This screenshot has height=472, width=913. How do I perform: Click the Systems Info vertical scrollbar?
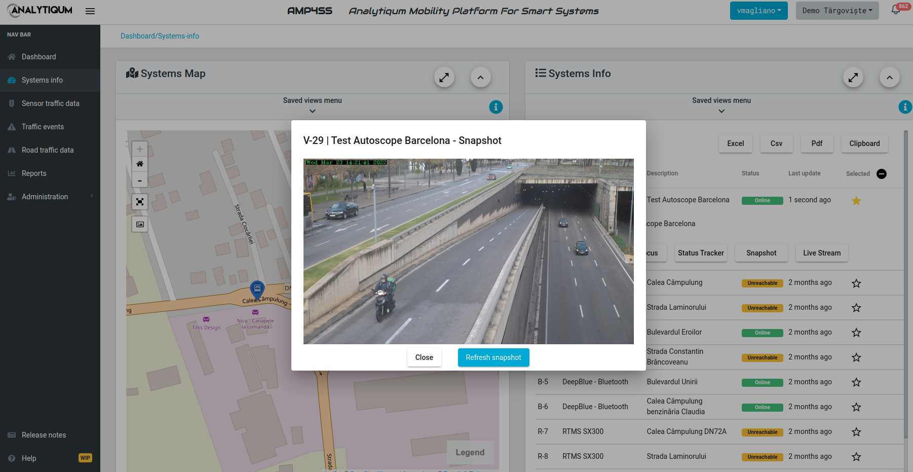coord(906,284)
